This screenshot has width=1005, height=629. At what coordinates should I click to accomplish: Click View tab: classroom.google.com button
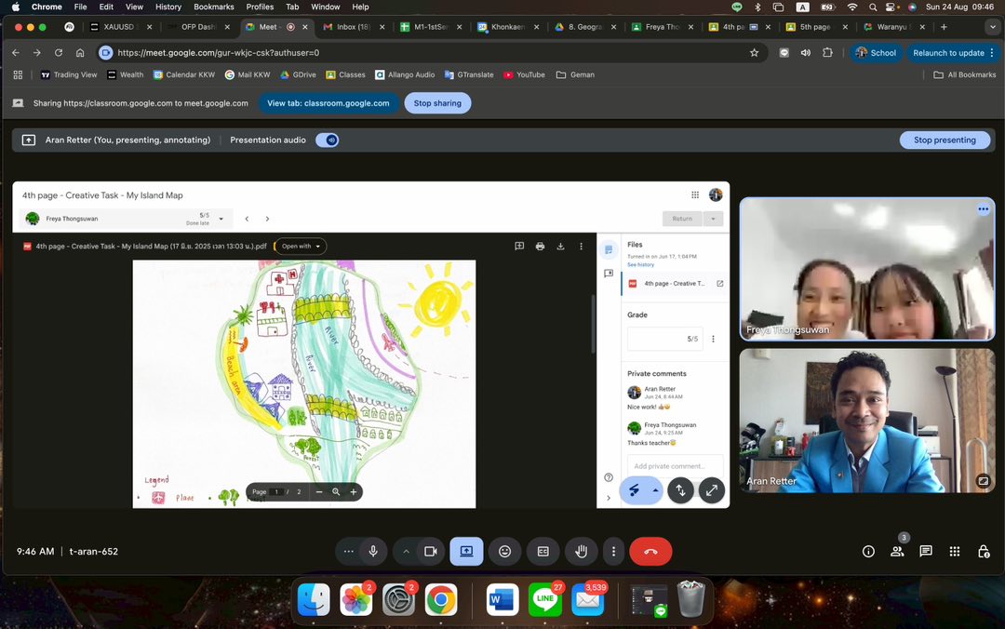click(x=328, y=103)
